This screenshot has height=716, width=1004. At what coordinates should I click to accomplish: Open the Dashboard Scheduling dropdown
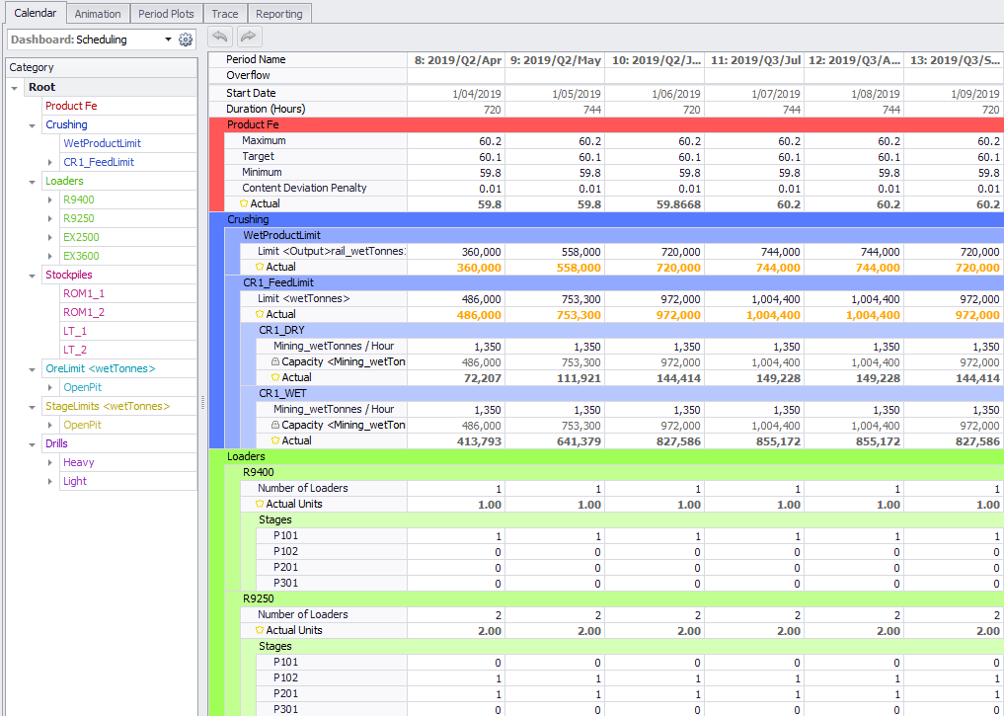[x=167, y=40]
